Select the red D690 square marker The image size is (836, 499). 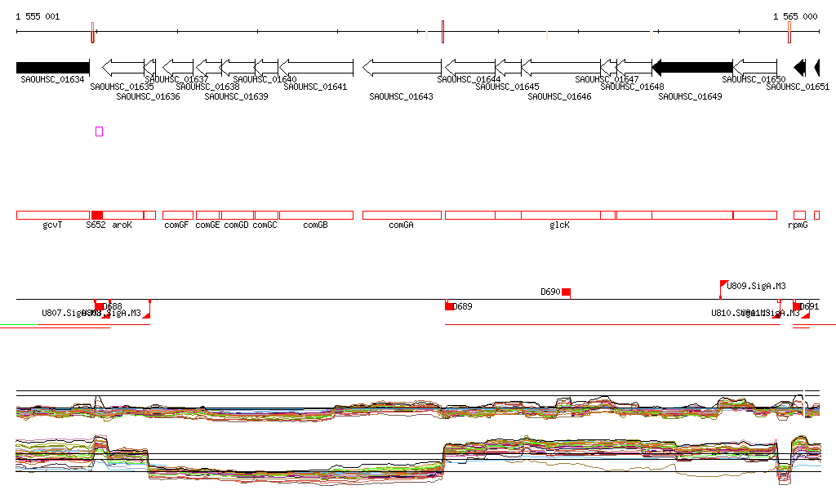(x=567, y=292)
